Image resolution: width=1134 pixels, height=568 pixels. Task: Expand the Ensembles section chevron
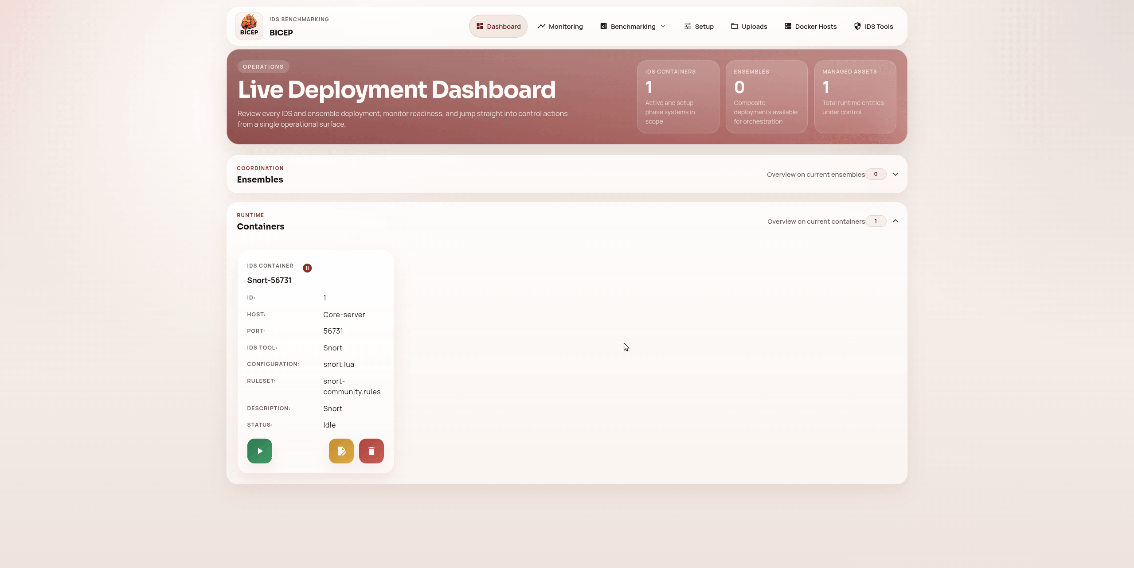coord(895,174)
